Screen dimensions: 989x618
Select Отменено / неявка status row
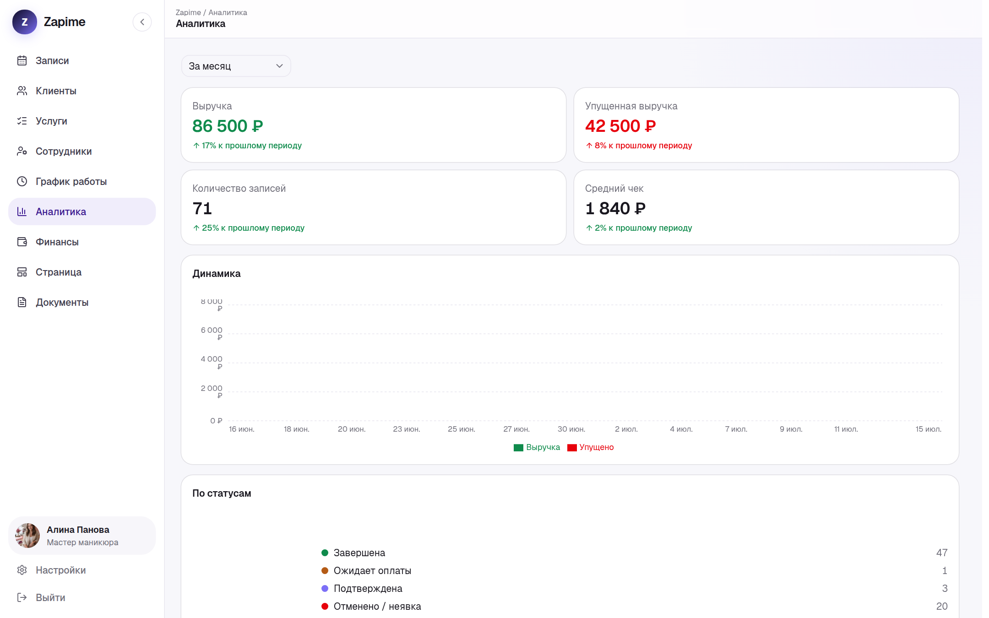(x=634, y=606)
